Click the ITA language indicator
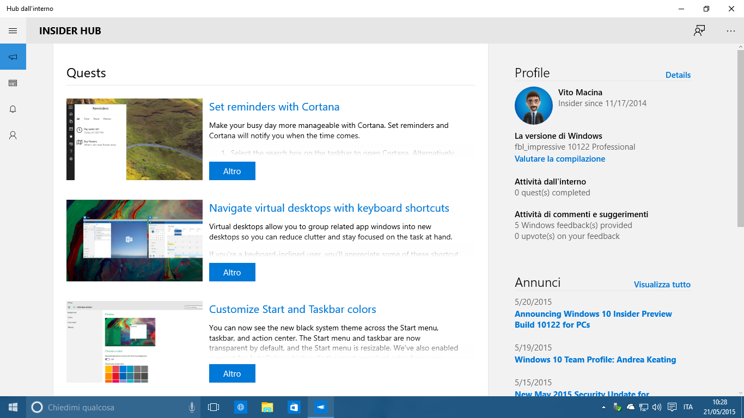 point(688,407)
